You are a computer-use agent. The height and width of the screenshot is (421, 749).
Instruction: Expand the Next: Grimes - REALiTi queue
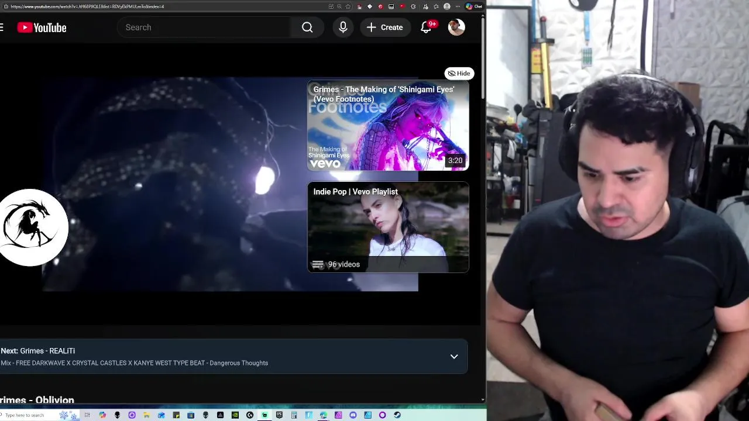tap(454, 356)
